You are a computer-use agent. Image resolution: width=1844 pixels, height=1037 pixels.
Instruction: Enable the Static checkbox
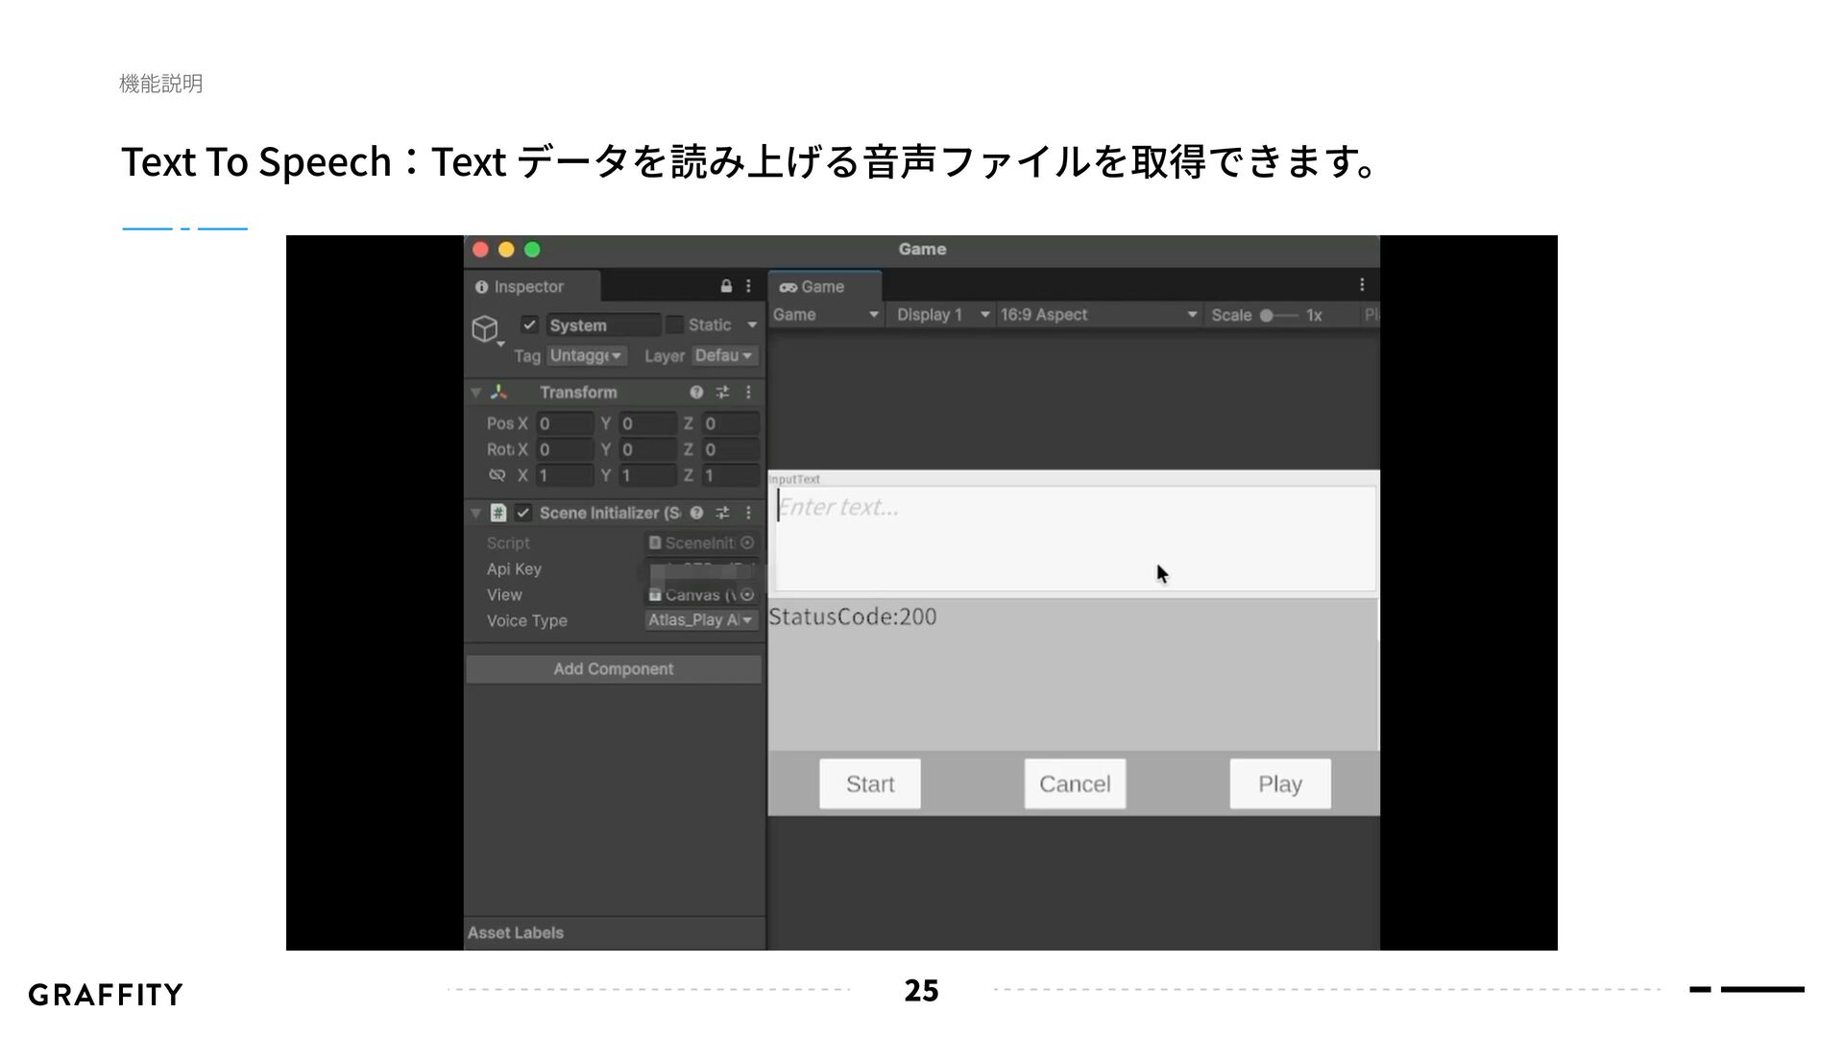tap(675, 325)
